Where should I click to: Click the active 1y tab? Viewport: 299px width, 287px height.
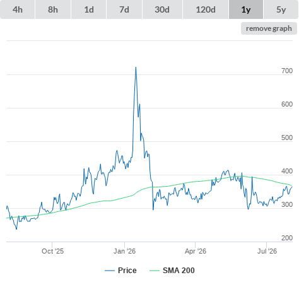[x=246, y=9]
